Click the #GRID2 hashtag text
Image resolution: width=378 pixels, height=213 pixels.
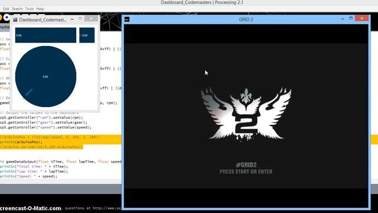246,165
